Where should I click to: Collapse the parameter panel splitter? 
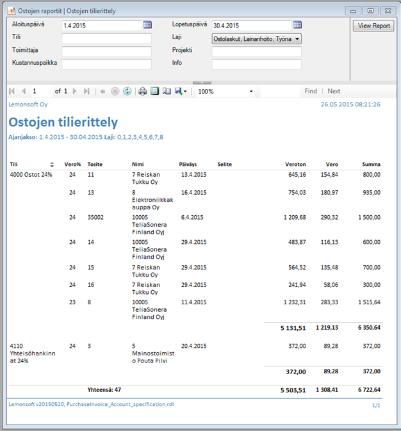[x=202, y=83]
